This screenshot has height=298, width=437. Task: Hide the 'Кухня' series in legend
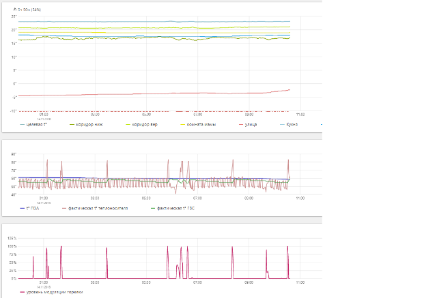[x=292, y=125]
